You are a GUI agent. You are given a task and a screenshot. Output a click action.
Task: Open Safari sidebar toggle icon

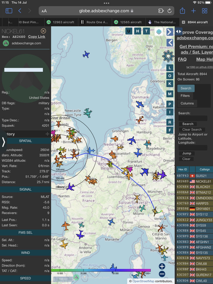coord(9,11)
